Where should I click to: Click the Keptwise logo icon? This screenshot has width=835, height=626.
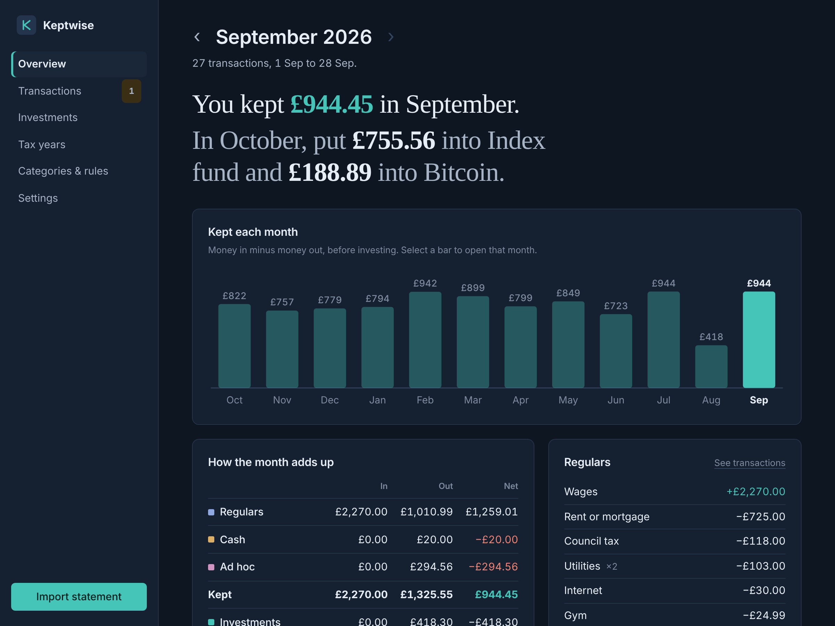(x=26, y=25)
